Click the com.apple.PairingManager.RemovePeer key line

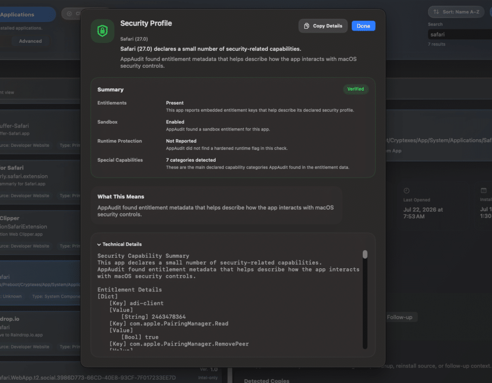pyautogui.click(x=179, y=344)
